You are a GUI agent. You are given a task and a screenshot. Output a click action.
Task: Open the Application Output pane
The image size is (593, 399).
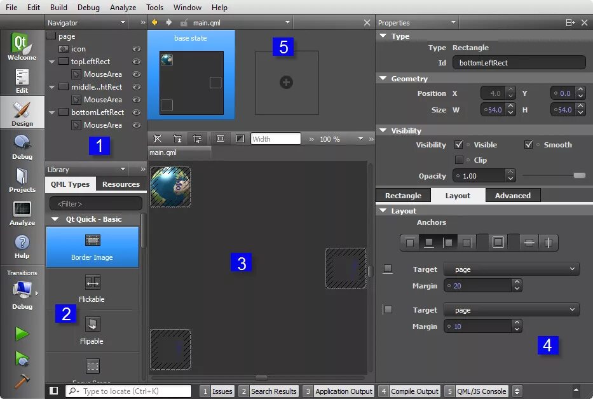pyautogui.click(x=339, y=391)
